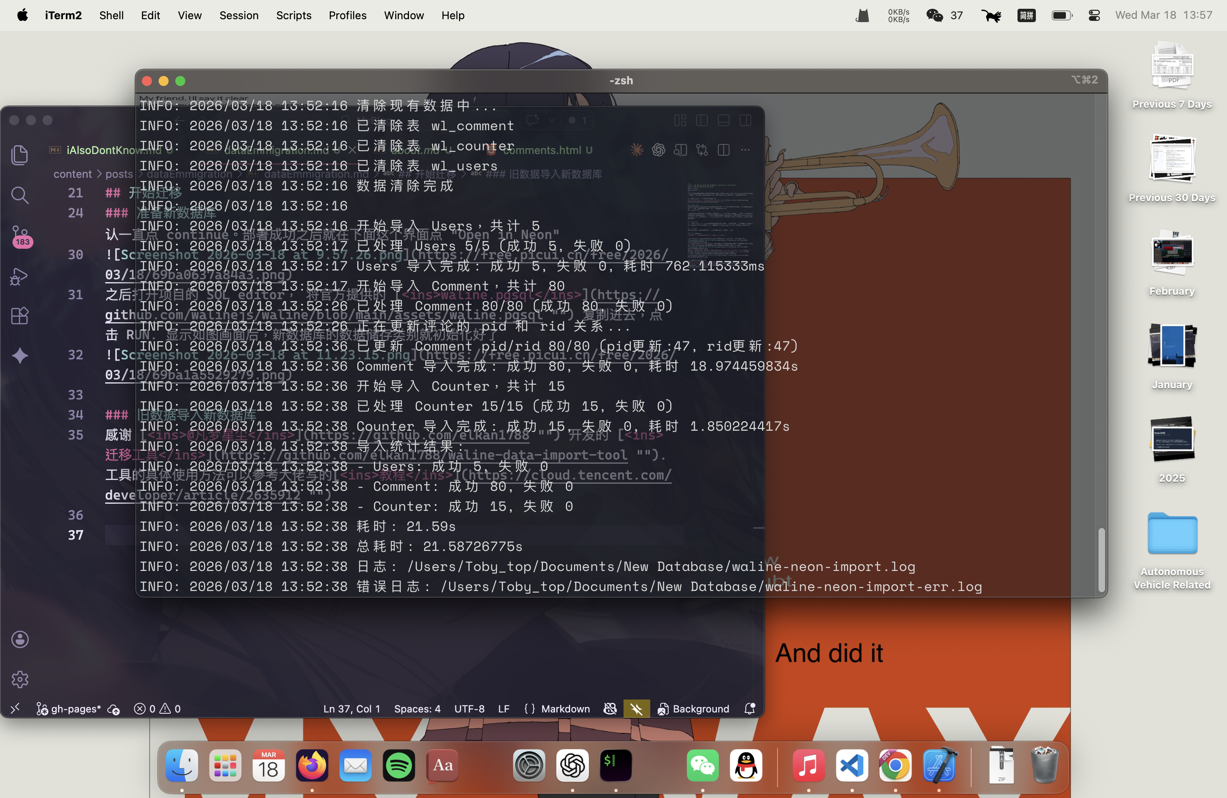1227x798 pixels.
Task: Open VS Code notifications bell
Action: [750, 708]
